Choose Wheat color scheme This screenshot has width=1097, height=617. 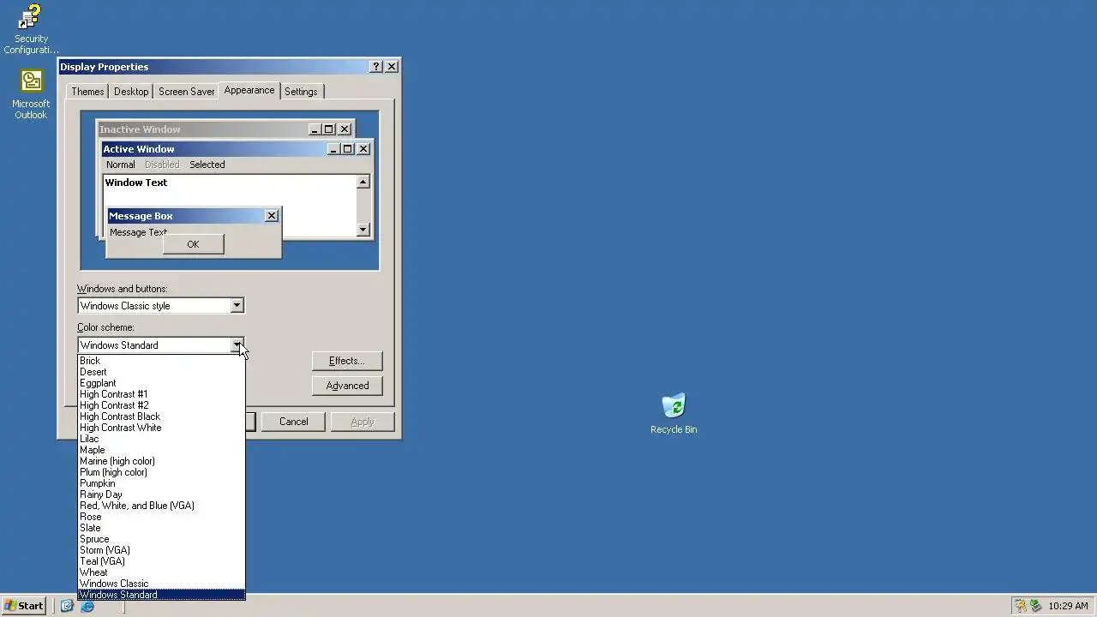[161, 572]
